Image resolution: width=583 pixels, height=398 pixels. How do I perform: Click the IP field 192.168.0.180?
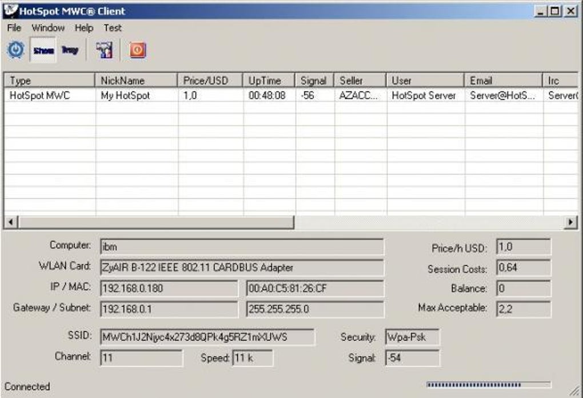point(169,288)
